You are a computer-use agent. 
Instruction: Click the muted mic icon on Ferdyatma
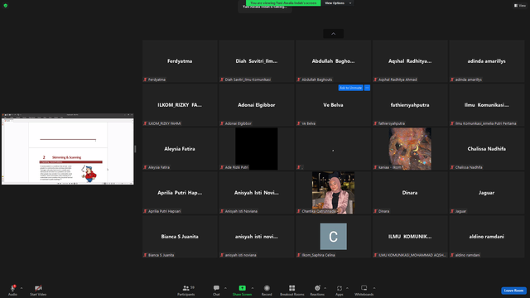click(x=146, y=79)
